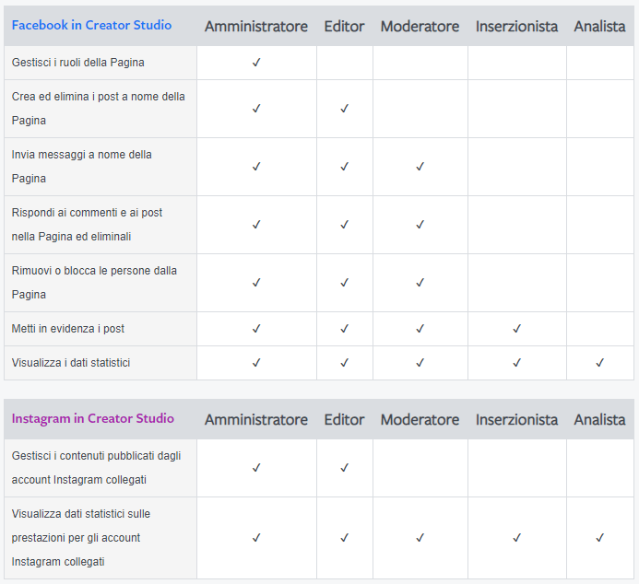Click the Invia messaggi a nome della Pagina label
This screenshot has width=639, height=584.
(81, 167)
